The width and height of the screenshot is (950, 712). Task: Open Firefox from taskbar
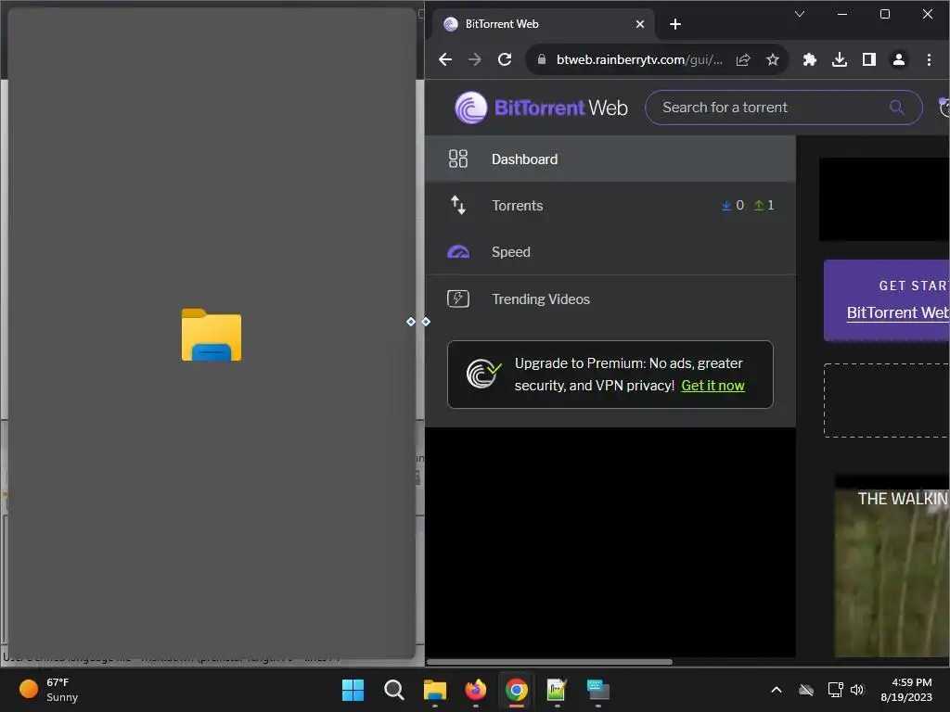coord(476,690)
